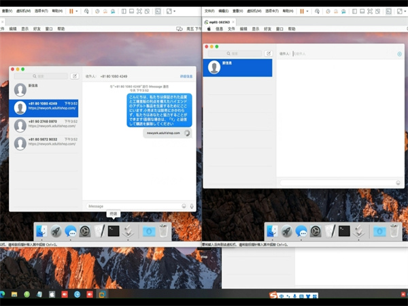Open Launchpad in the right VM dock
The height and width of the screenshot is (306, 408).
point(287,231)
